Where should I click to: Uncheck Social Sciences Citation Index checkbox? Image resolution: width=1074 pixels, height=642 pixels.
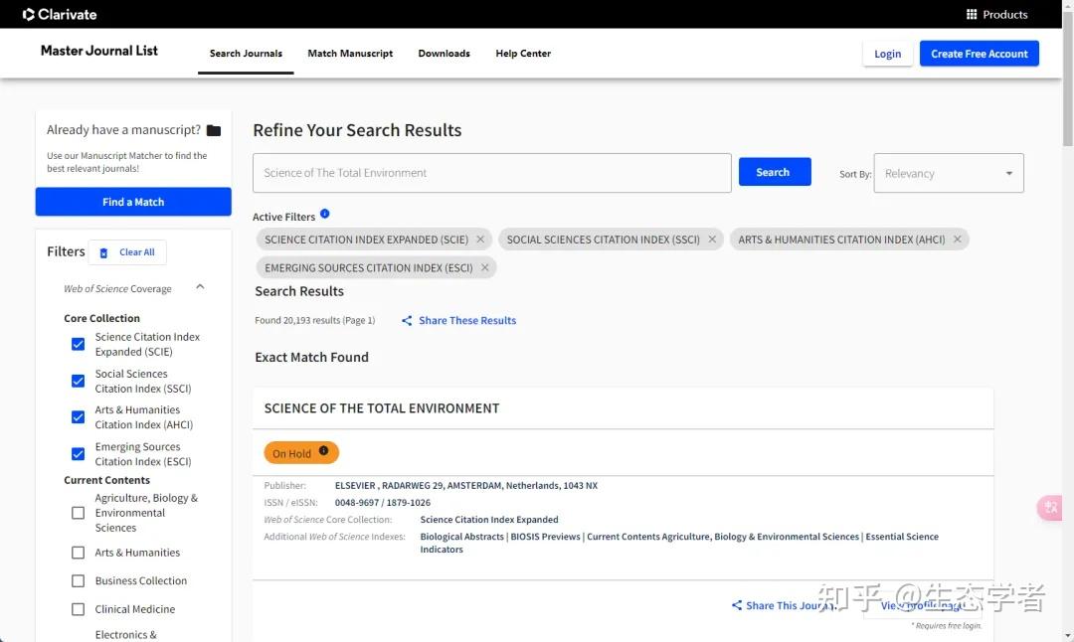pyautogui.click(x=78, y=381)
